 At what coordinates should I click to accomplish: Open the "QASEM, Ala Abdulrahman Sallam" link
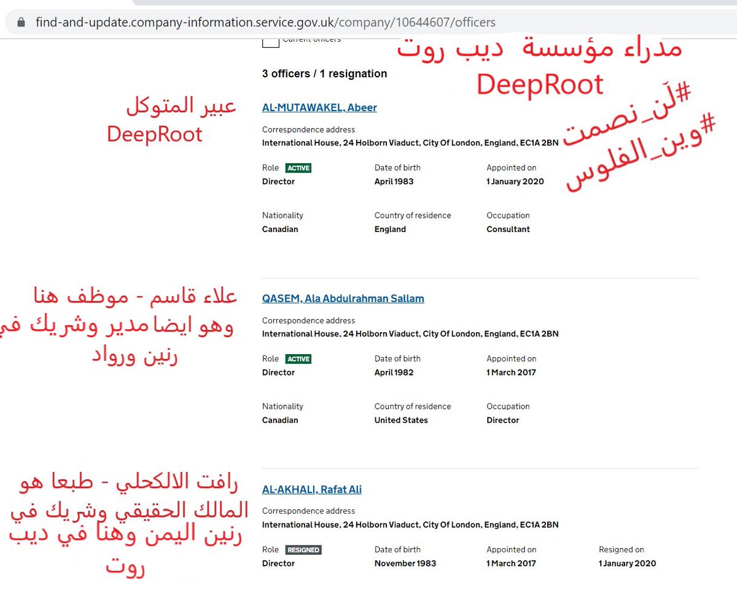pyautogui.click(x=343, y=299)
